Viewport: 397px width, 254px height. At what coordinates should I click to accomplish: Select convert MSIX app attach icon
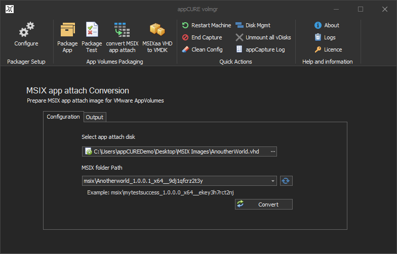pyautogui.click(x=122, y=29)
